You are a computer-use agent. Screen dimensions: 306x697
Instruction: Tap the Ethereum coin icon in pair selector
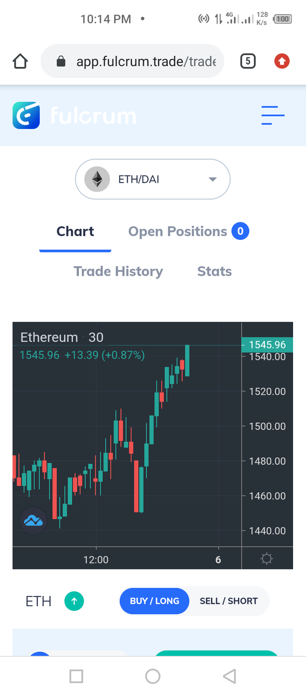pyautogui.click(x=97, y=179)
